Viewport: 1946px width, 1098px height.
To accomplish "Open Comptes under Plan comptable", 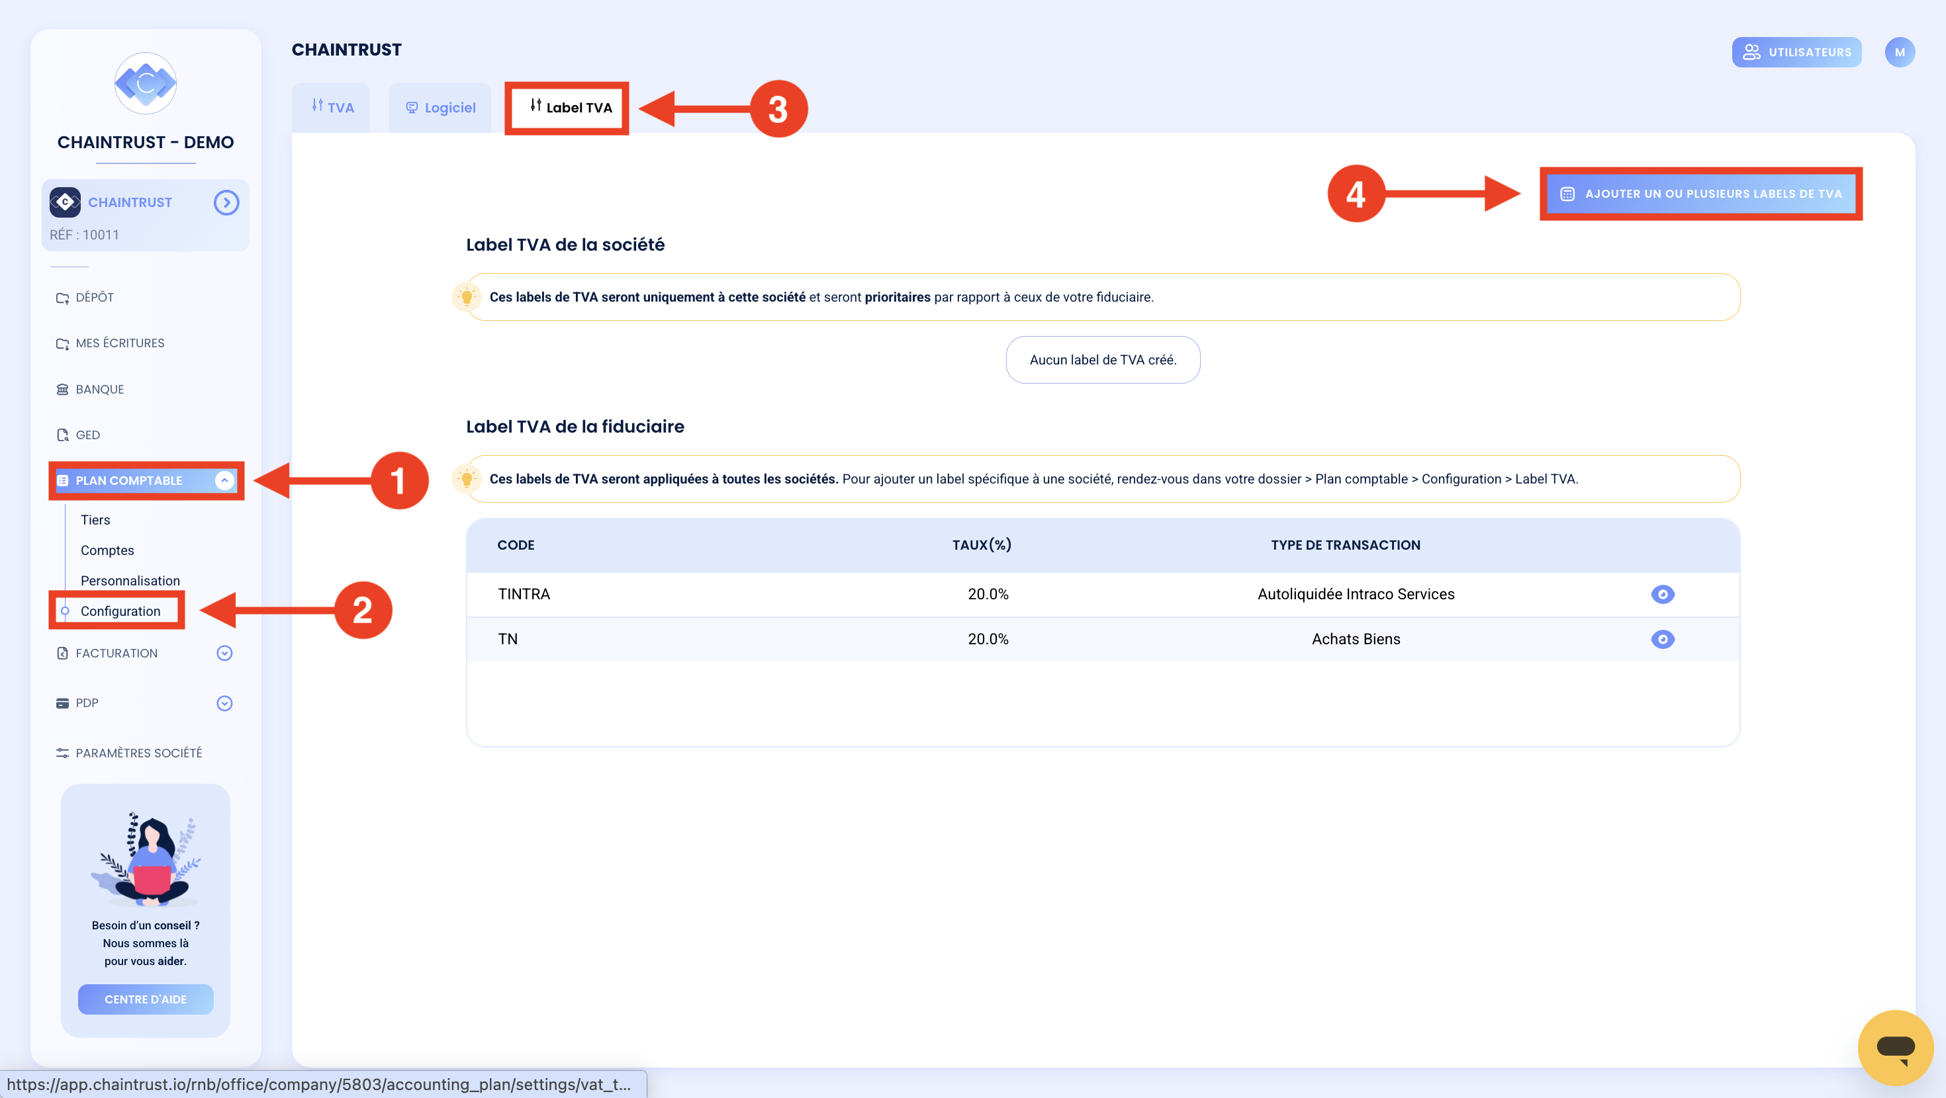I will click(107, 550).
